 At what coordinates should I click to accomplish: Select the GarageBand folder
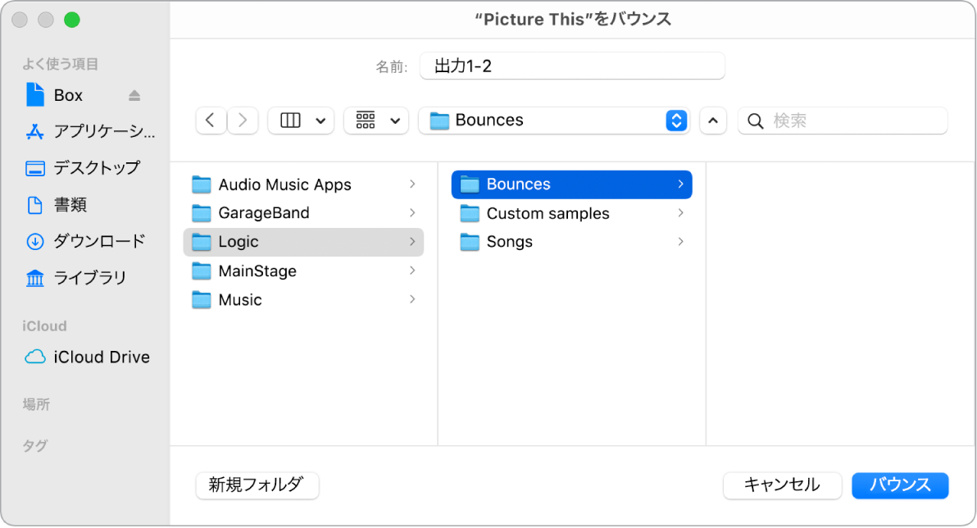coord(262,212)
